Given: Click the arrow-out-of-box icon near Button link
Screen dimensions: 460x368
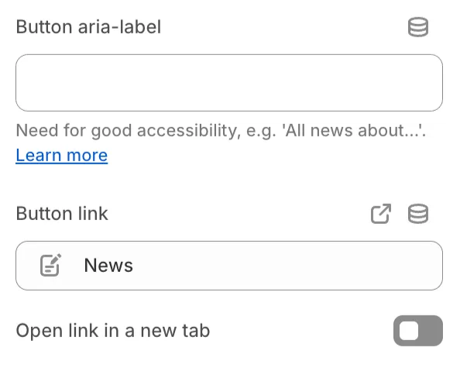Looking at the screenshot, I should click(381, 214).
